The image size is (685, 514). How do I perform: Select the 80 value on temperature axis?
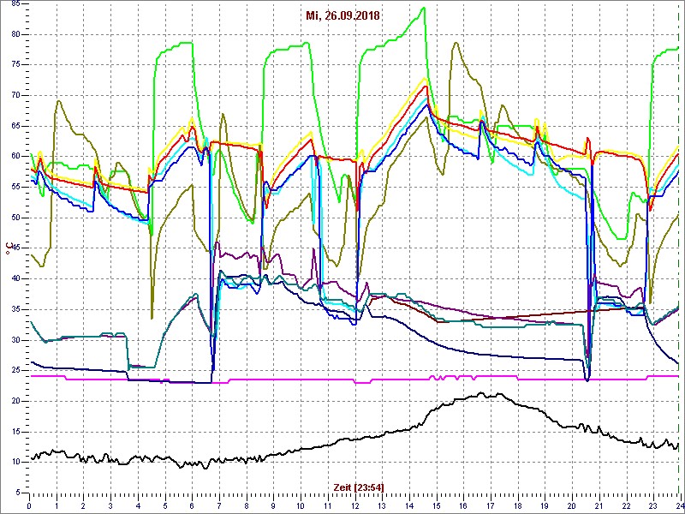15,34
